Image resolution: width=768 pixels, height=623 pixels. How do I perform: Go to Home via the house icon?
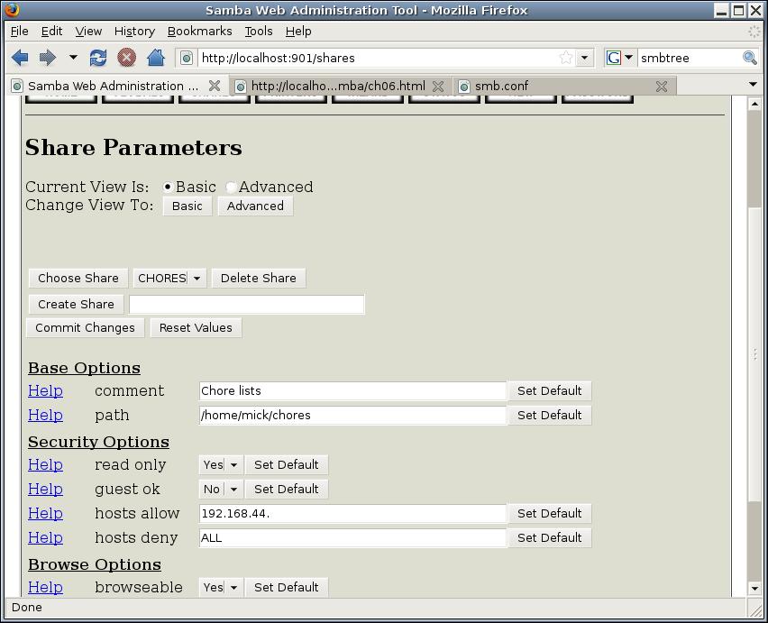pyautogui.click(x=155, y=58)
